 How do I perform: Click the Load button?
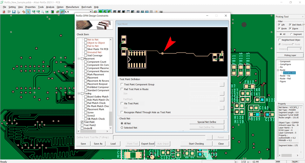pos(113,144)
